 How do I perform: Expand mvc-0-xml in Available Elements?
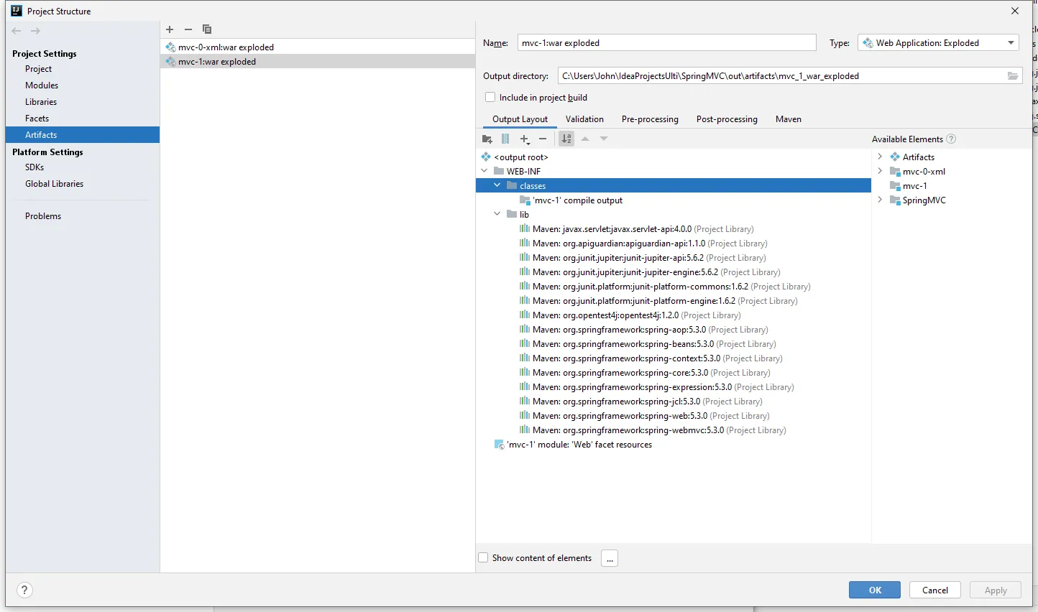[880, 171]
